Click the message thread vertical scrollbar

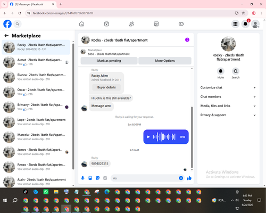pos(192,137)
